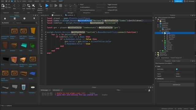Click the Toolbox search magnifier icon
Viewport: 196px width, 110px height.
point(36,23)
